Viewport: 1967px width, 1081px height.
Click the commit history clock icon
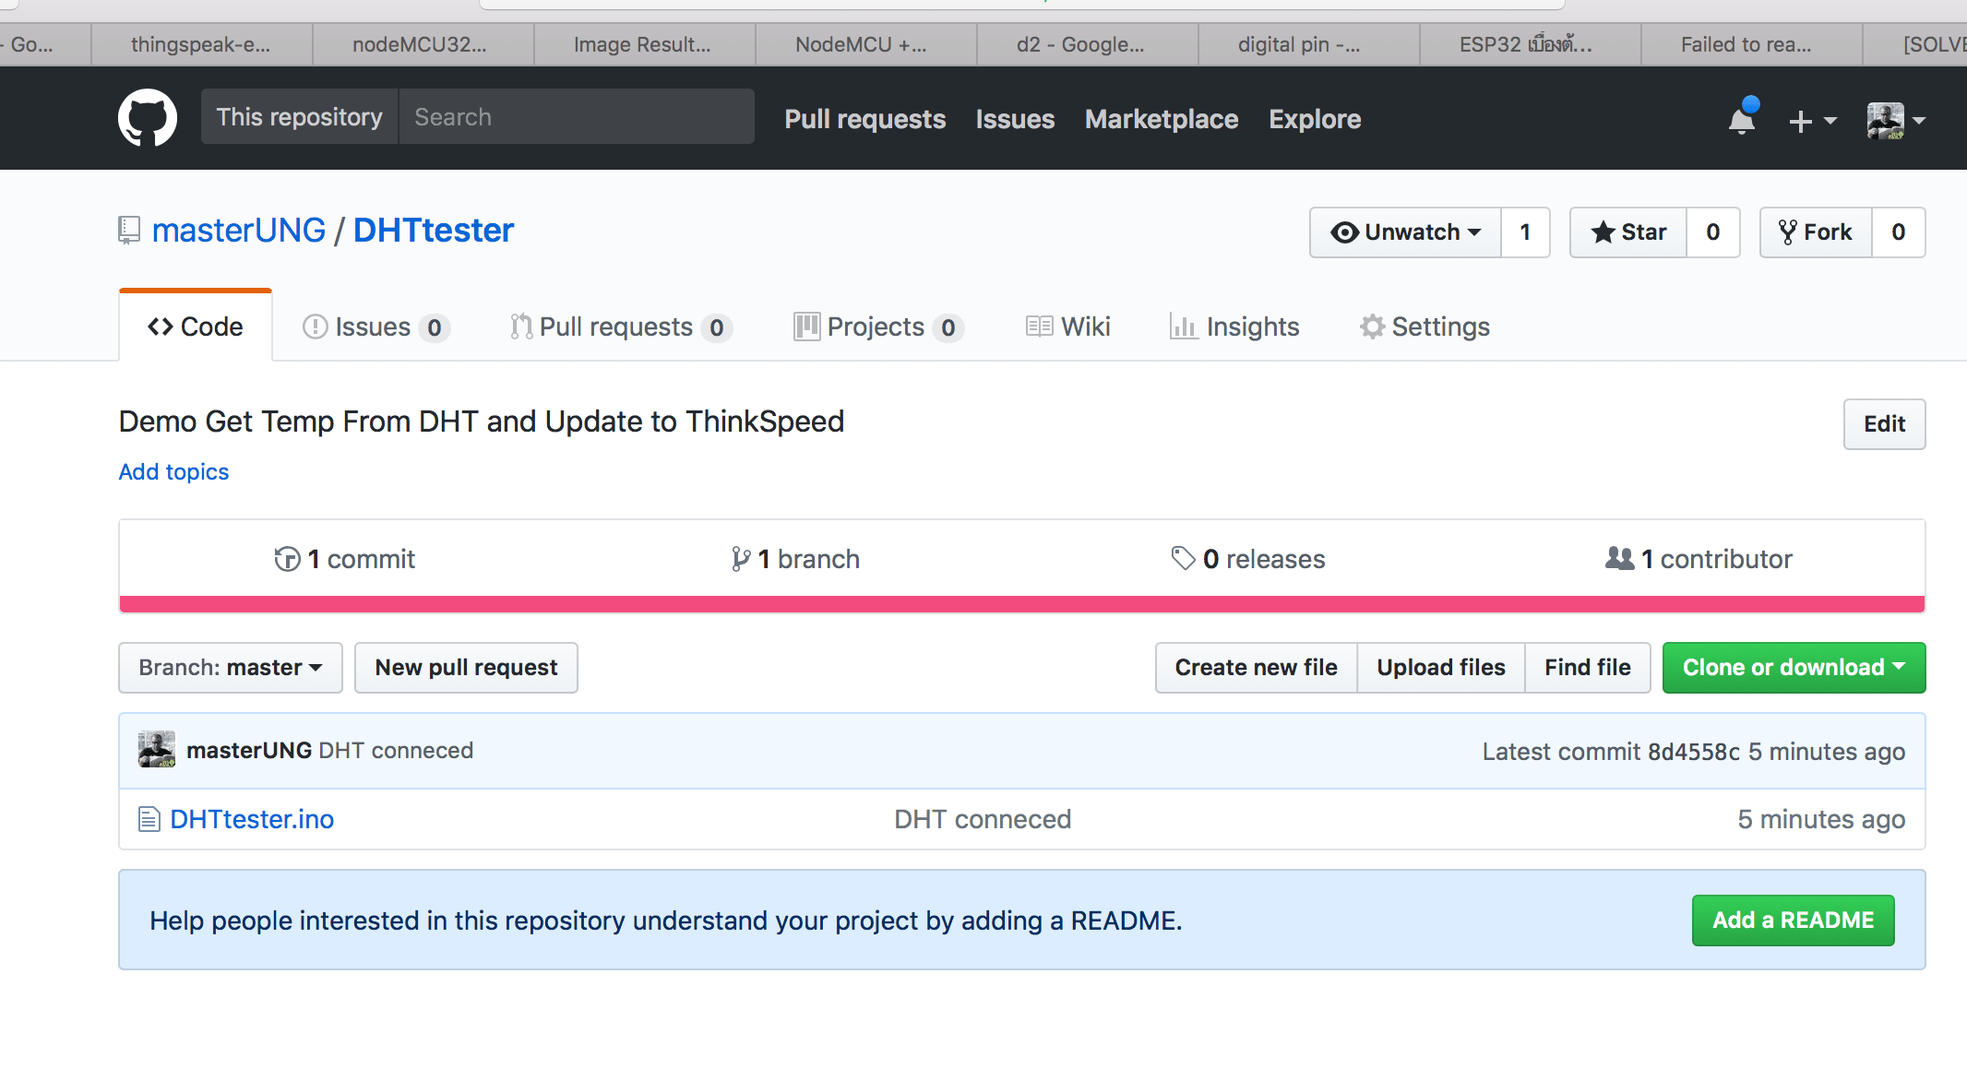pos(287,559)
